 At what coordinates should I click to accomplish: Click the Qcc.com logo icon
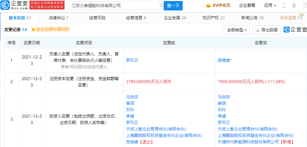pos(5,5)
